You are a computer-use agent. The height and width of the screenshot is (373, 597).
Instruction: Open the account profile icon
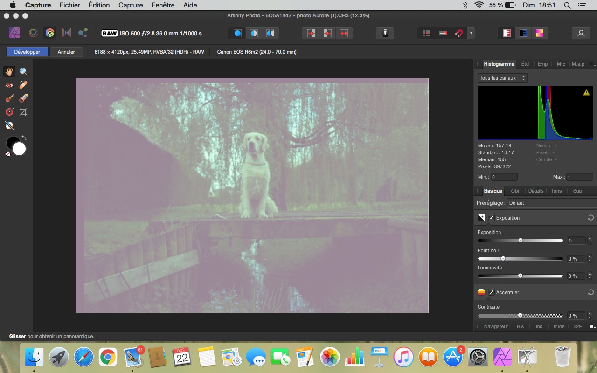click(x=581, y=33)
